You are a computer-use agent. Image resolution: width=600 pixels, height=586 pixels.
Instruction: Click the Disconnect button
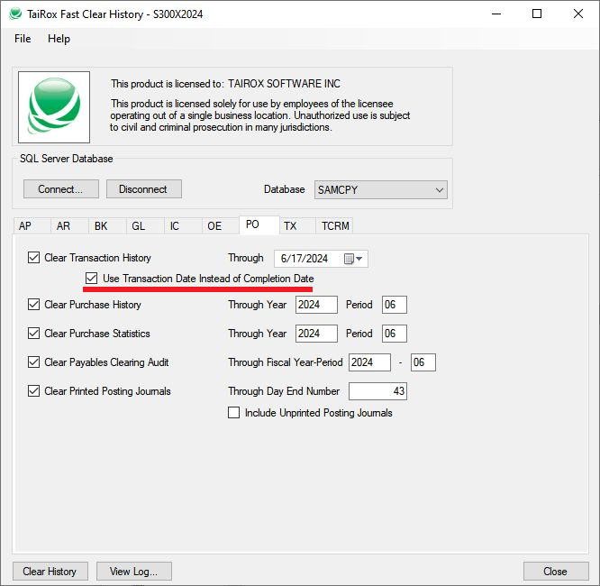[x=143, y=188]
